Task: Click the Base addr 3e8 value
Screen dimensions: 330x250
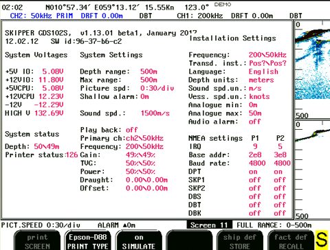Action: 280,155
